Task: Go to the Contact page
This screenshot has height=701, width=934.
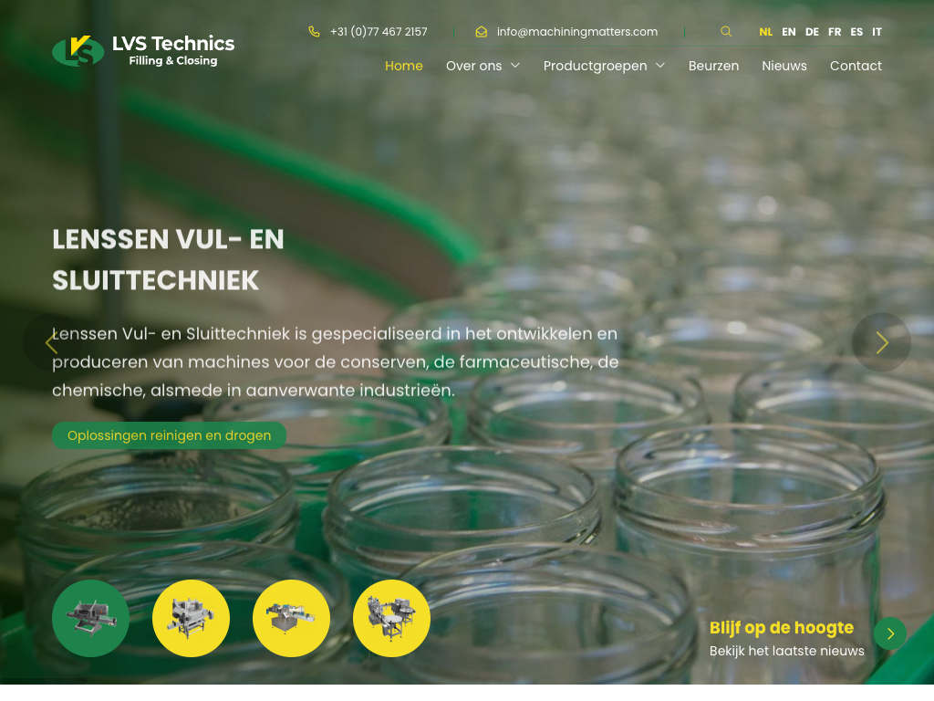Action: tap(856, 66)
